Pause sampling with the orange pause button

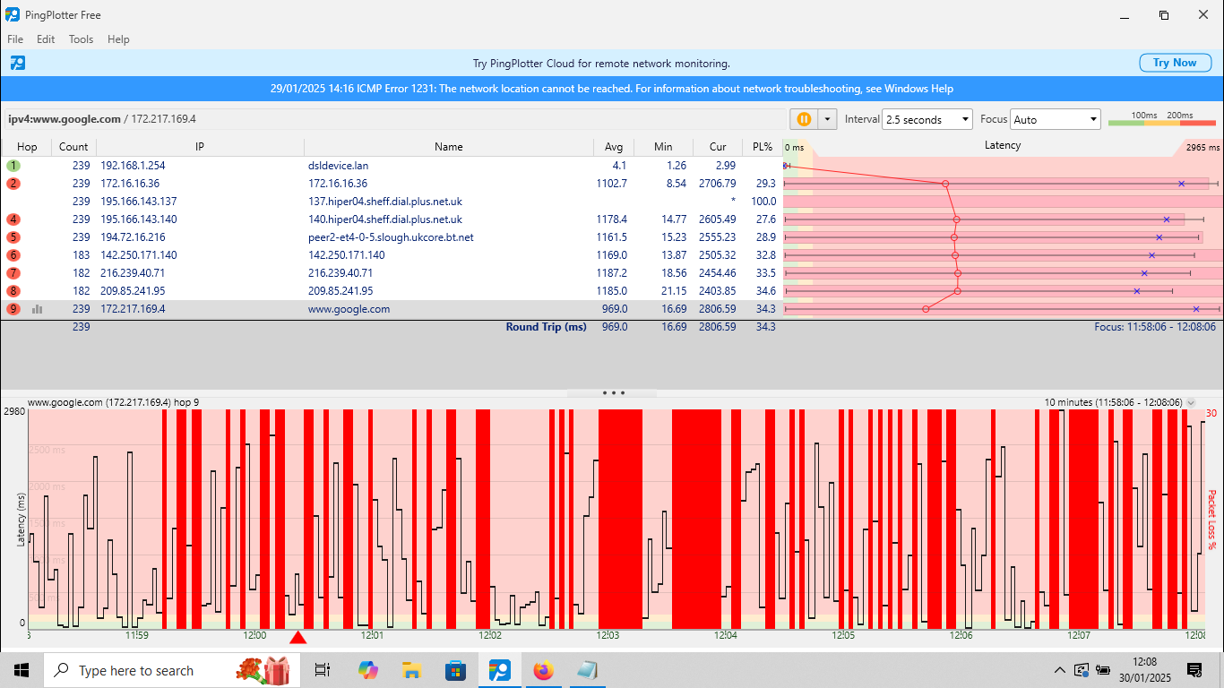[804, 118]
